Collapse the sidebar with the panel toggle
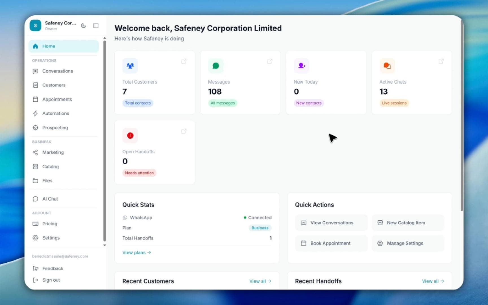Viewport: 488px width, 305px height. pyautogui.click(x=95, y=25)
